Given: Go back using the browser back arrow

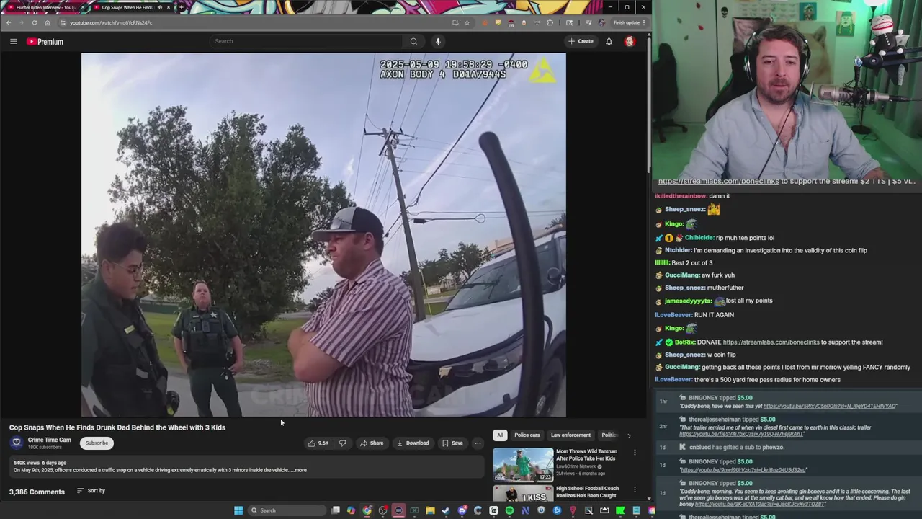Looking at the screenshot, I should click(9, 22).
